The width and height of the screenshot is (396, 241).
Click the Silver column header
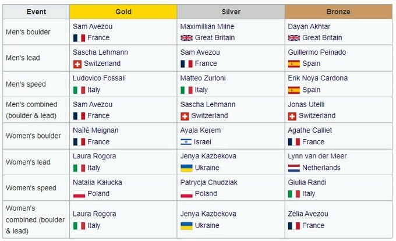coord(231,12)
